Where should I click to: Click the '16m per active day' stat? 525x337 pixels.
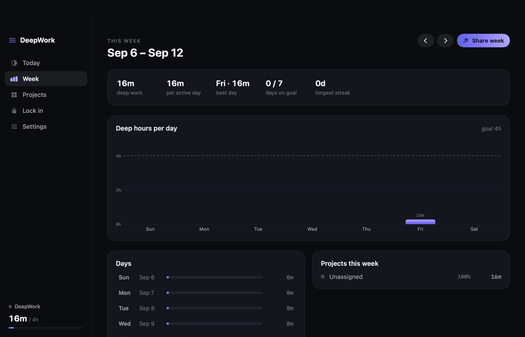[184, 87]
